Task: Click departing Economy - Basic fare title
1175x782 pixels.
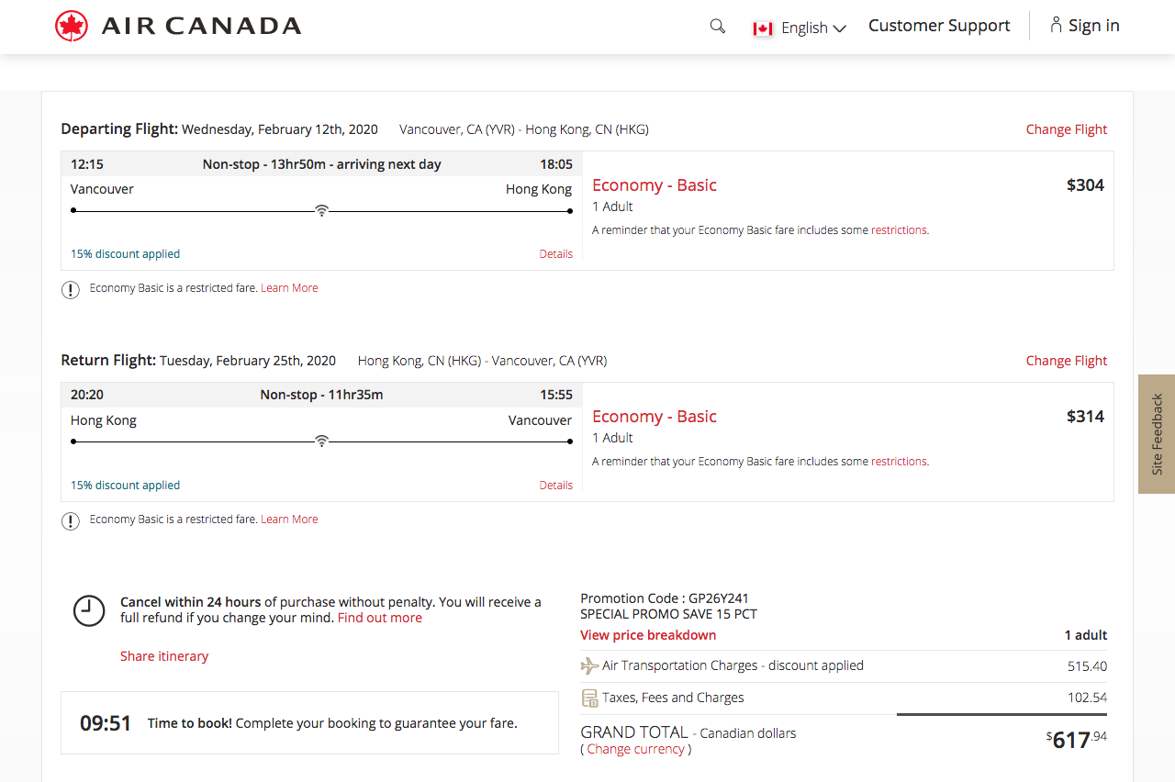Action: pyautogui.click(x=655, y=185)
